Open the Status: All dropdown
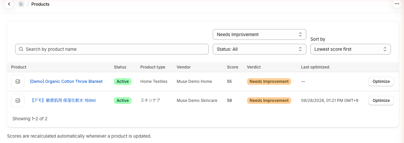 coord(259,49)
